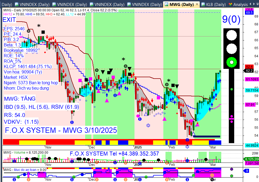This screenshot has width=259, height=182.
Task: Click the blue 9 safety level axis label
Action: click(x=247, y=171)
